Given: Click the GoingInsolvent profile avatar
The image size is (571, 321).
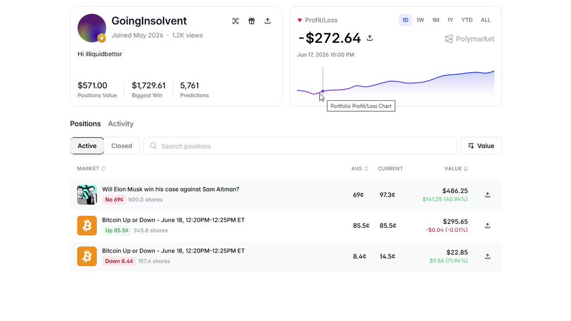Looking at the screenshot, I should pyautogui.click(x=92, y=28).
